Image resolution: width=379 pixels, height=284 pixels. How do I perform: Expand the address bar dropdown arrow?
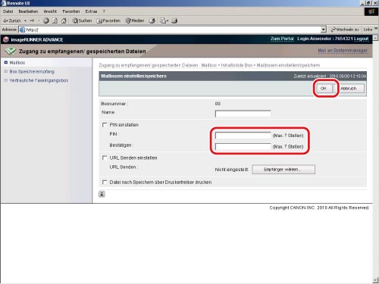324,30
